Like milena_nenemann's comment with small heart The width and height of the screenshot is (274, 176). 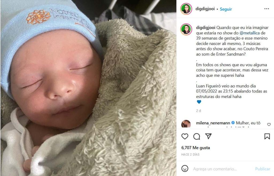click(x=269, y=124)
